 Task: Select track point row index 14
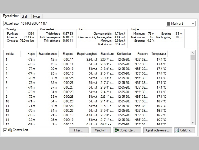coord(86,120)
